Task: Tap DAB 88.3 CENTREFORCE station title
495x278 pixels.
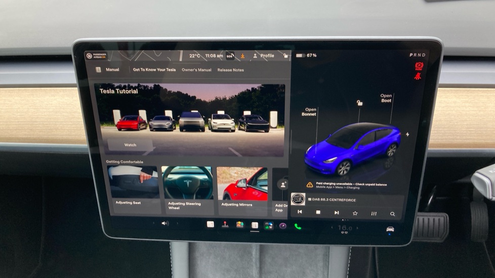Action: (334, 200)
